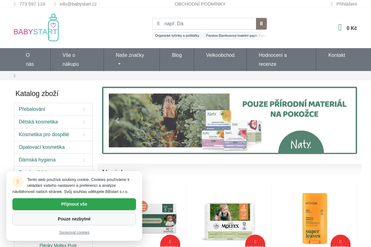Image resolution: width=371 pixels, height=247 pixels.
Task: Click the Přihlášení login link
Action: tap(347, 4)
